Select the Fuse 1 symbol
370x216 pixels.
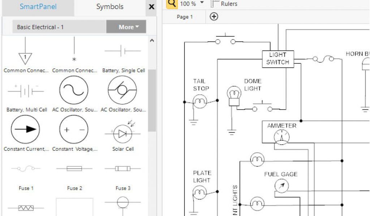26,168
